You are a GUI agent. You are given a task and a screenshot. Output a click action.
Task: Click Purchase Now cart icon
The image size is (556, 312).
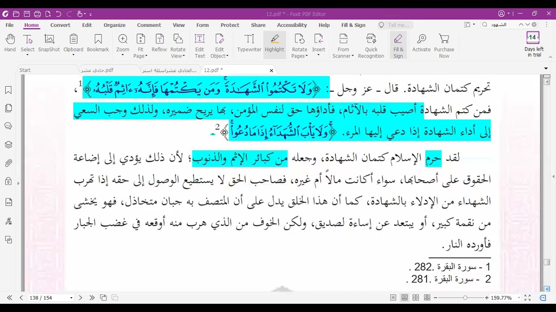pos(444,46)
